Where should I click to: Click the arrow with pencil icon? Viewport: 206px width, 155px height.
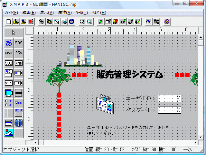click(138, 22)
